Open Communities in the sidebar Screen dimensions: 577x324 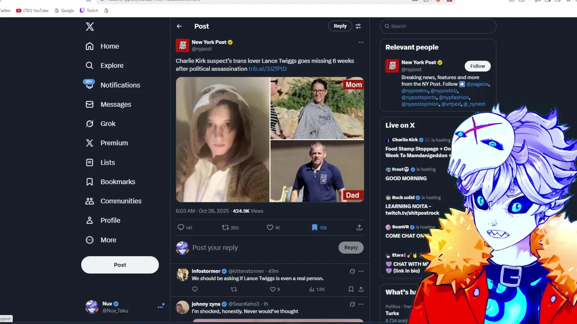pos(114,201)
